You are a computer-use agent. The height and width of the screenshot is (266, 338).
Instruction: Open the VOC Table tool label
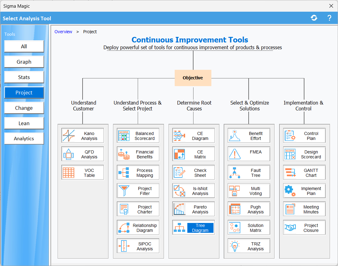point(89,173)
